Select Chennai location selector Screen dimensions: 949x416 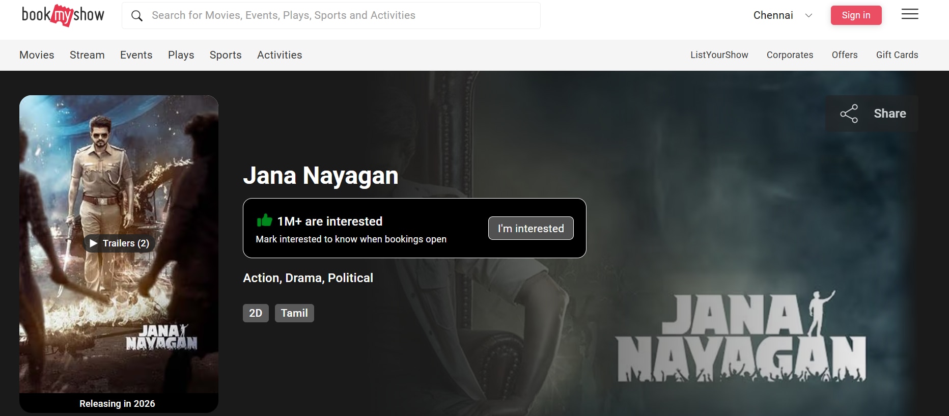773,15
